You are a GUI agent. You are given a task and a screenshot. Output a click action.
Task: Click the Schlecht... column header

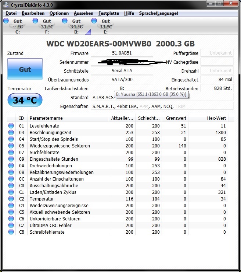[x=149, y=118]
